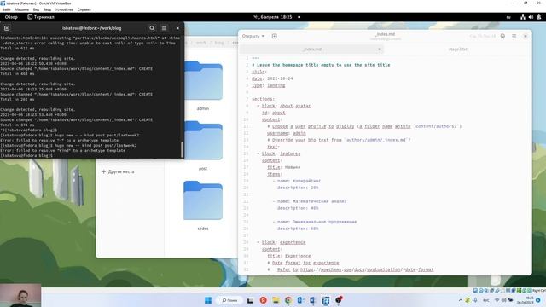Click the 'username: admin' line
546x307 pixels.
coord(287,133)
